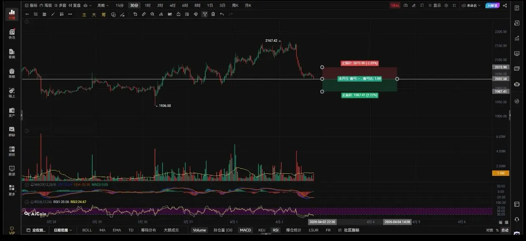Switch to the 月K timeframe

(248, 5)
